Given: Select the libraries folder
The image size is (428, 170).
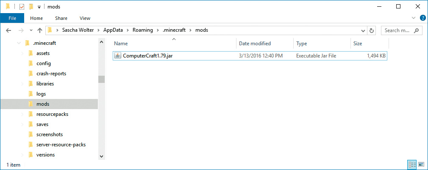Looking at the screenshot, I should click(x=45, y=84).
